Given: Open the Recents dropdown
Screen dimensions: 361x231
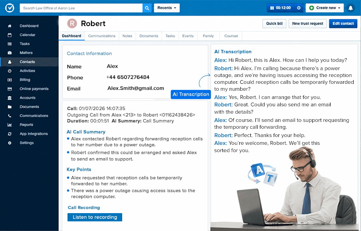Looking at the screenshot, I should 167,8.
